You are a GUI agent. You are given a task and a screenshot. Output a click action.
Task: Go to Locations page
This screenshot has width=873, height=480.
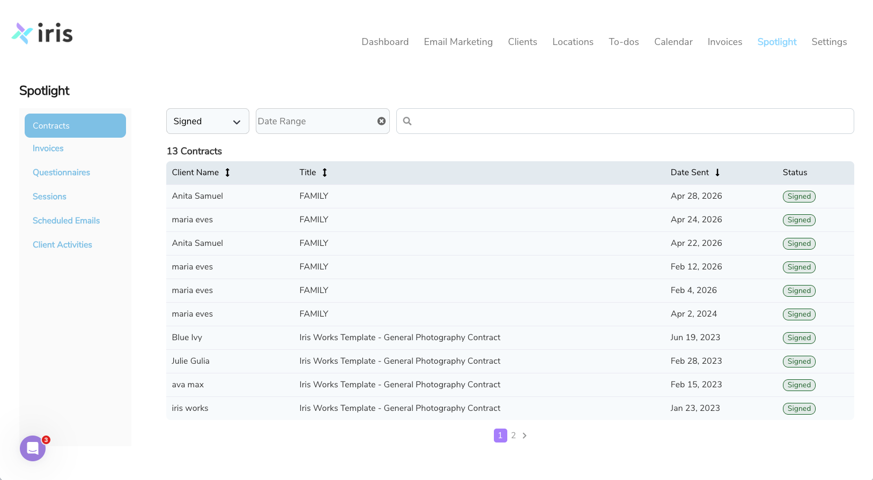(573, 42)
